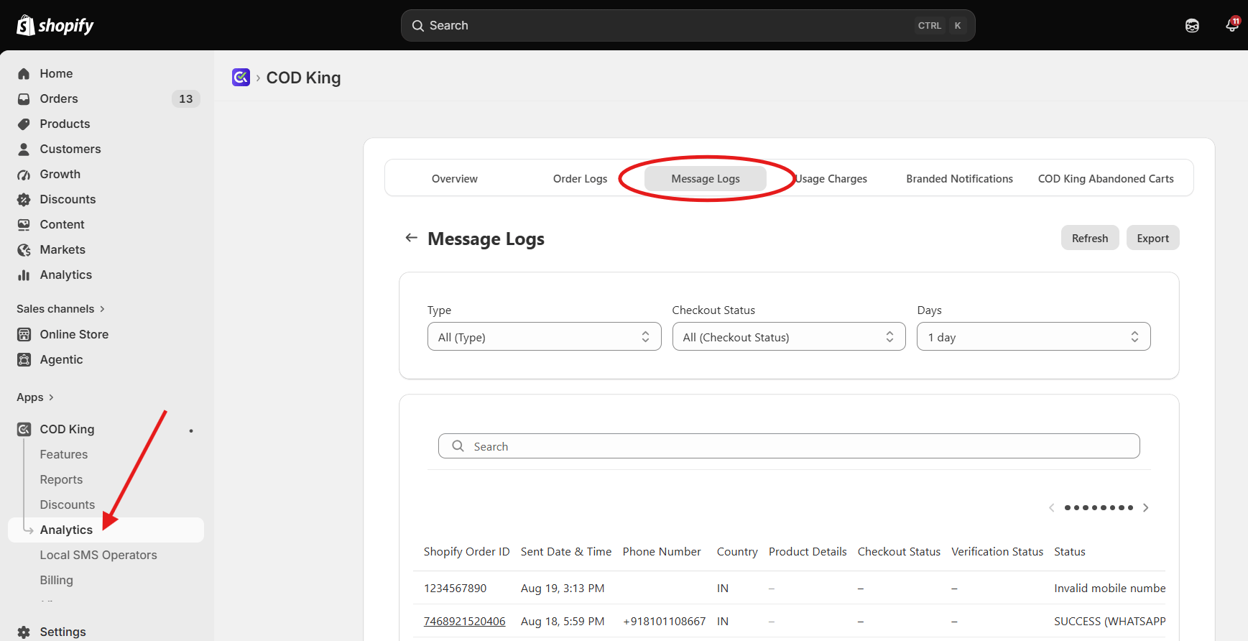This screenshot has height=641, width=1248.
Task: Click the Refresh button
Action: click(x=1090, y=238)
